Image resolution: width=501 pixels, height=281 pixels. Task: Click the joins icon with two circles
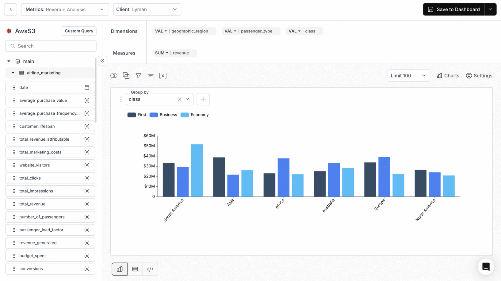pos(114,75)
